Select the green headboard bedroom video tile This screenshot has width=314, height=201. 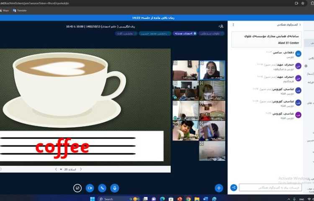tap(212, 111)
